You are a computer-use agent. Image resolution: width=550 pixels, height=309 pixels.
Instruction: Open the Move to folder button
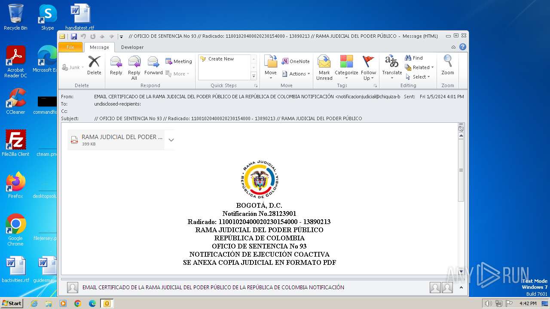pyautogui.click(x=271, y=68)
